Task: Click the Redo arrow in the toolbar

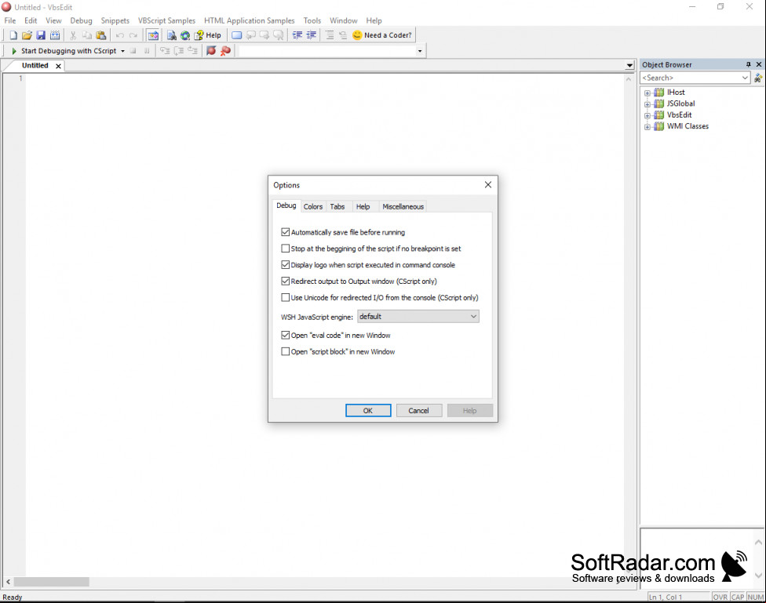Action: 133,35
